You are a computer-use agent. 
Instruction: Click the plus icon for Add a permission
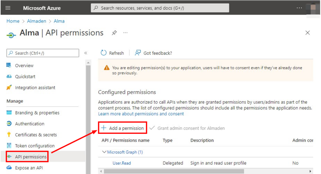[x=103, y=128]
